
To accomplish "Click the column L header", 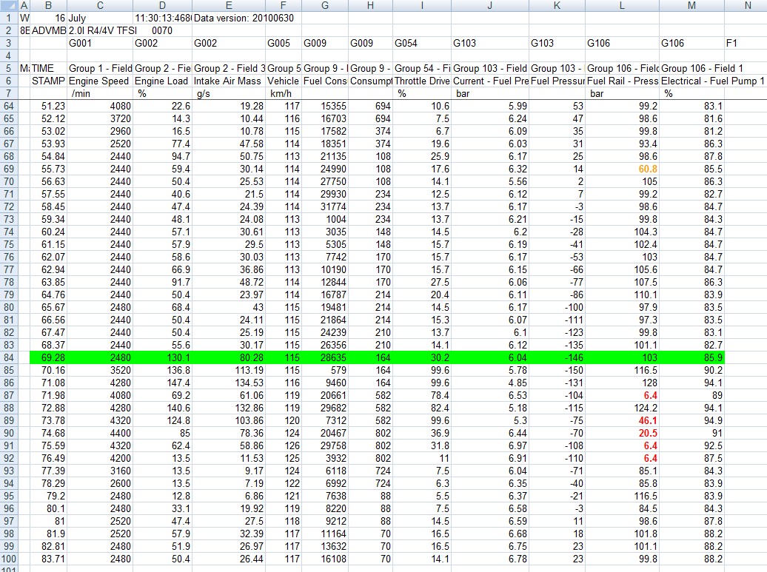I will 622,5.
